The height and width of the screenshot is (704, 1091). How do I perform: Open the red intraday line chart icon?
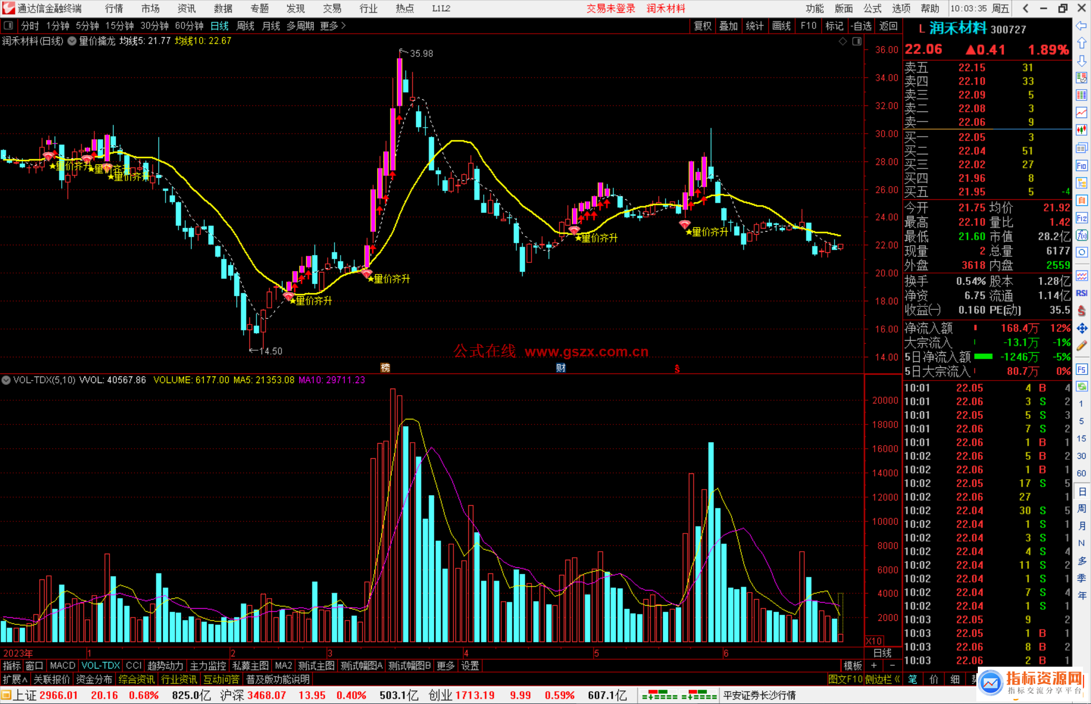pos(1081,113)
